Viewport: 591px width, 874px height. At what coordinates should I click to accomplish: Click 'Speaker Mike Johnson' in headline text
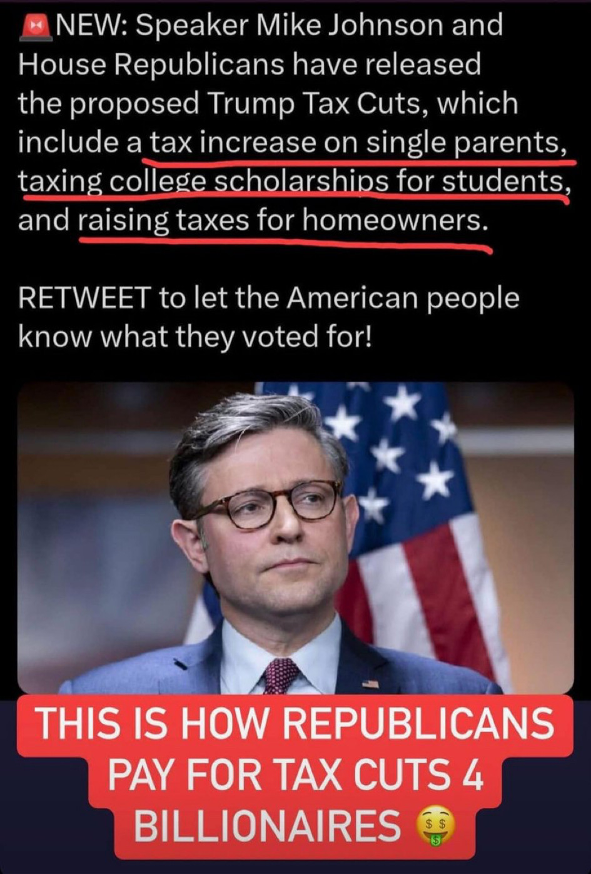pyautogui.click(x=288, y=26)
